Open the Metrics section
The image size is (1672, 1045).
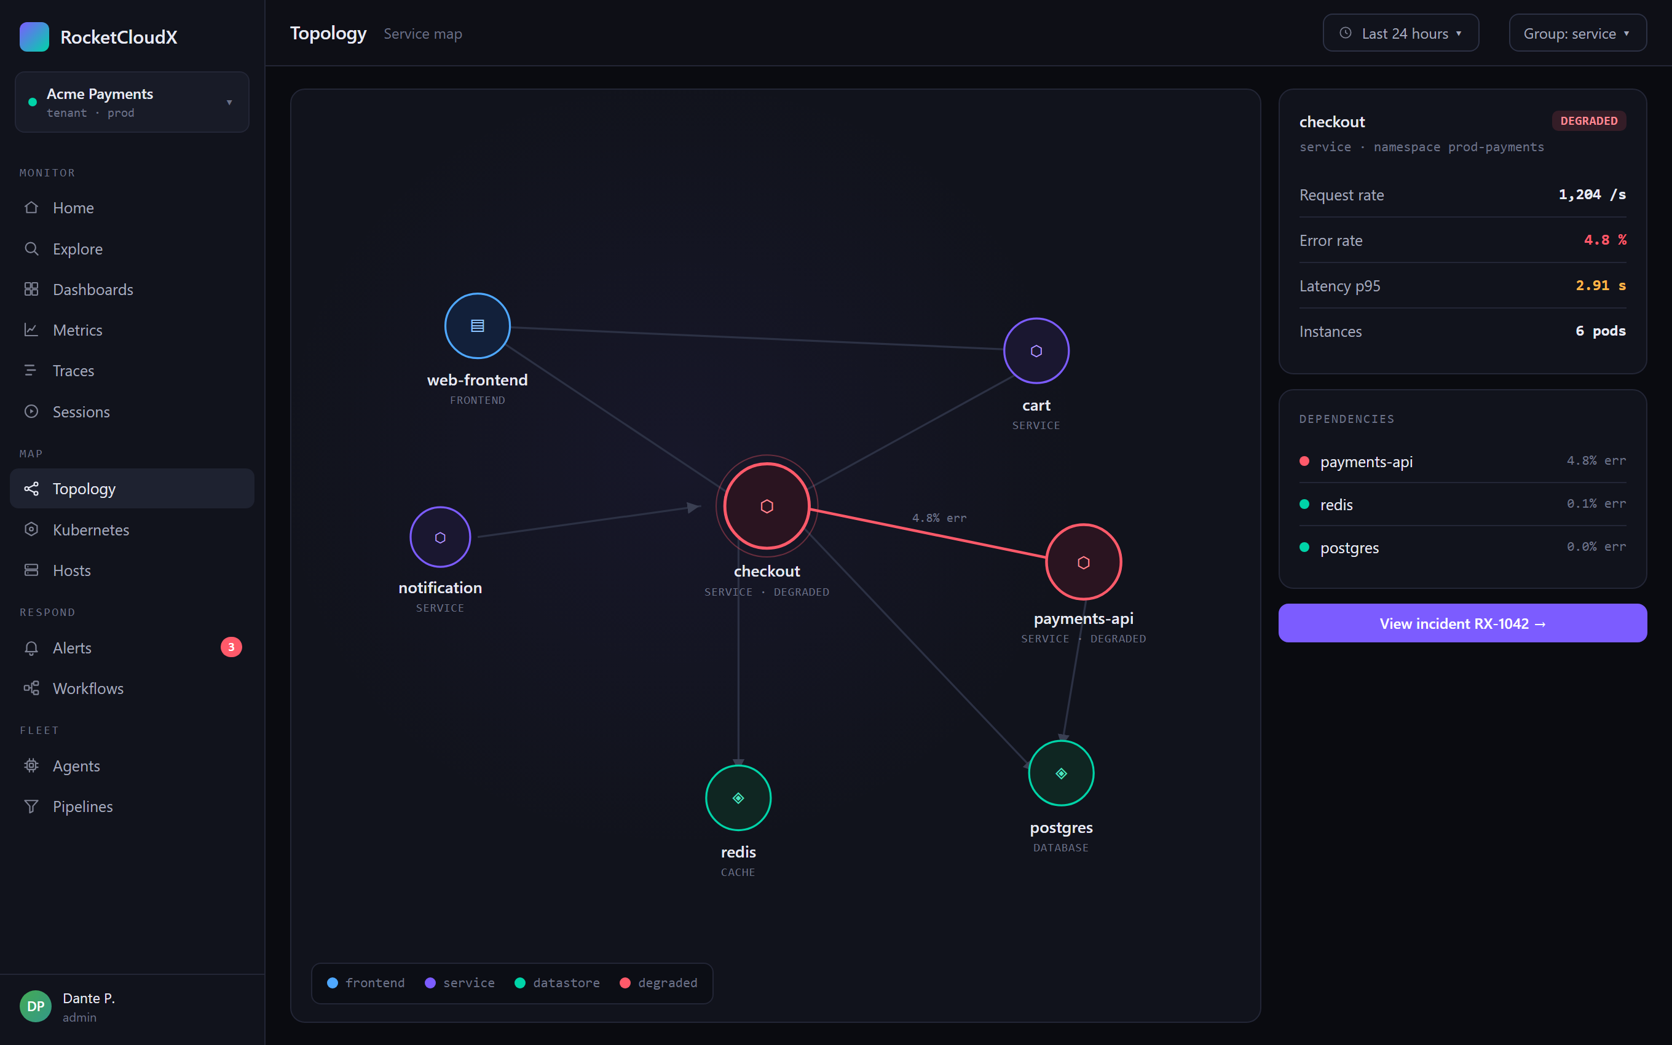(x=132, y=329)
